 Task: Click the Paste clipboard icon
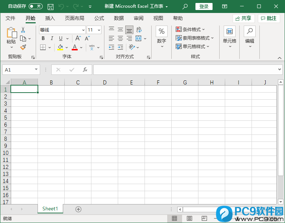coord(11,33)
